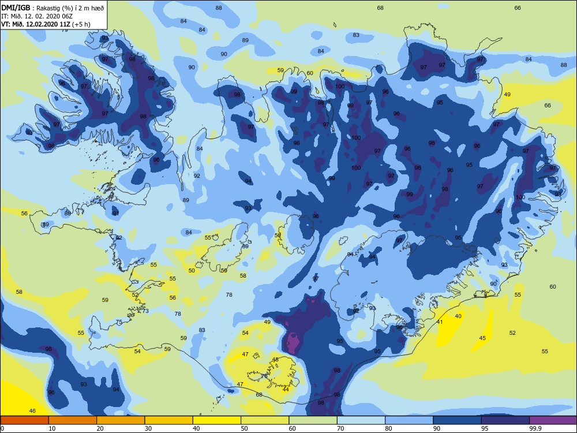Select the humidity value "76" on the map
The width and height of the screenshot is (577, 433).
(x=264, y=376)
